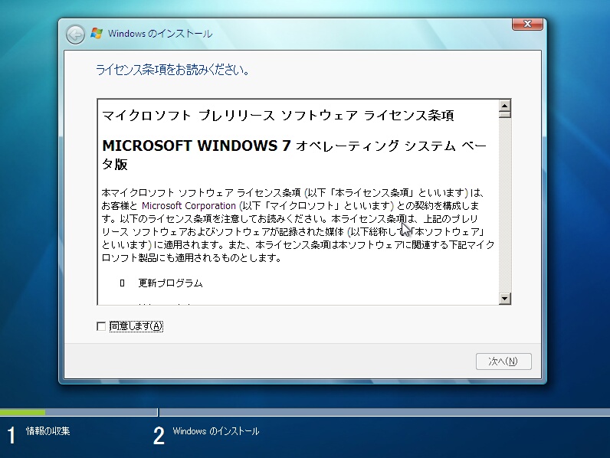The image size is (610, 458).
Task: Click the 同意します(A) label text
Action: [136, 326]
